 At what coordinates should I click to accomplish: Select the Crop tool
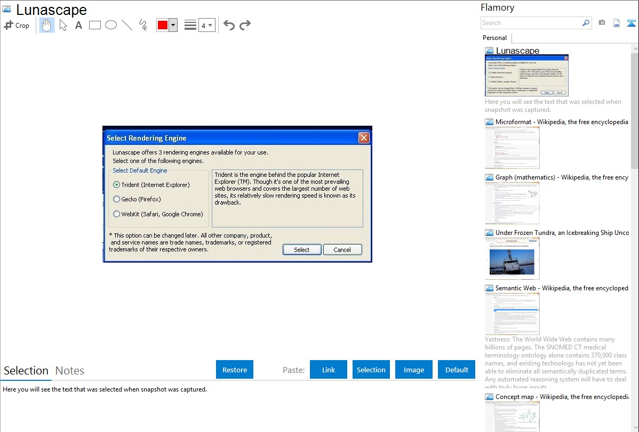pyautogui.click(x=17, y=25)
